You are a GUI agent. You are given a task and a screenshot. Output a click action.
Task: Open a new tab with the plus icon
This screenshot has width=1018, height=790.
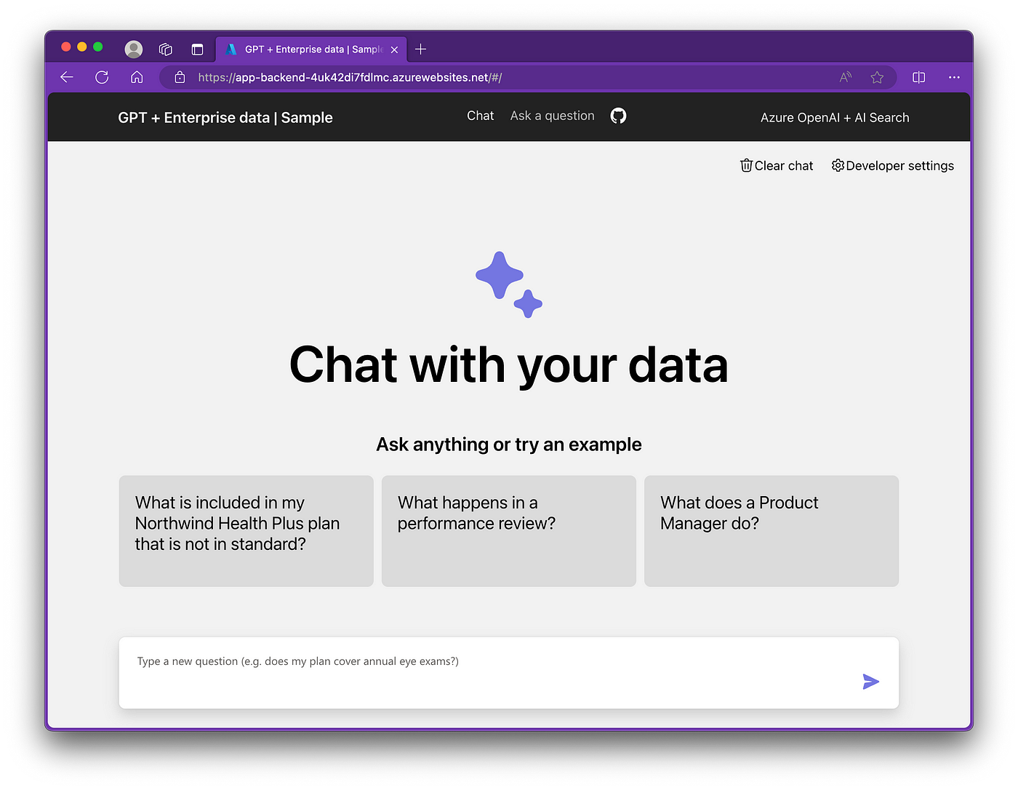pyautogui.click(x=420, y=49)
